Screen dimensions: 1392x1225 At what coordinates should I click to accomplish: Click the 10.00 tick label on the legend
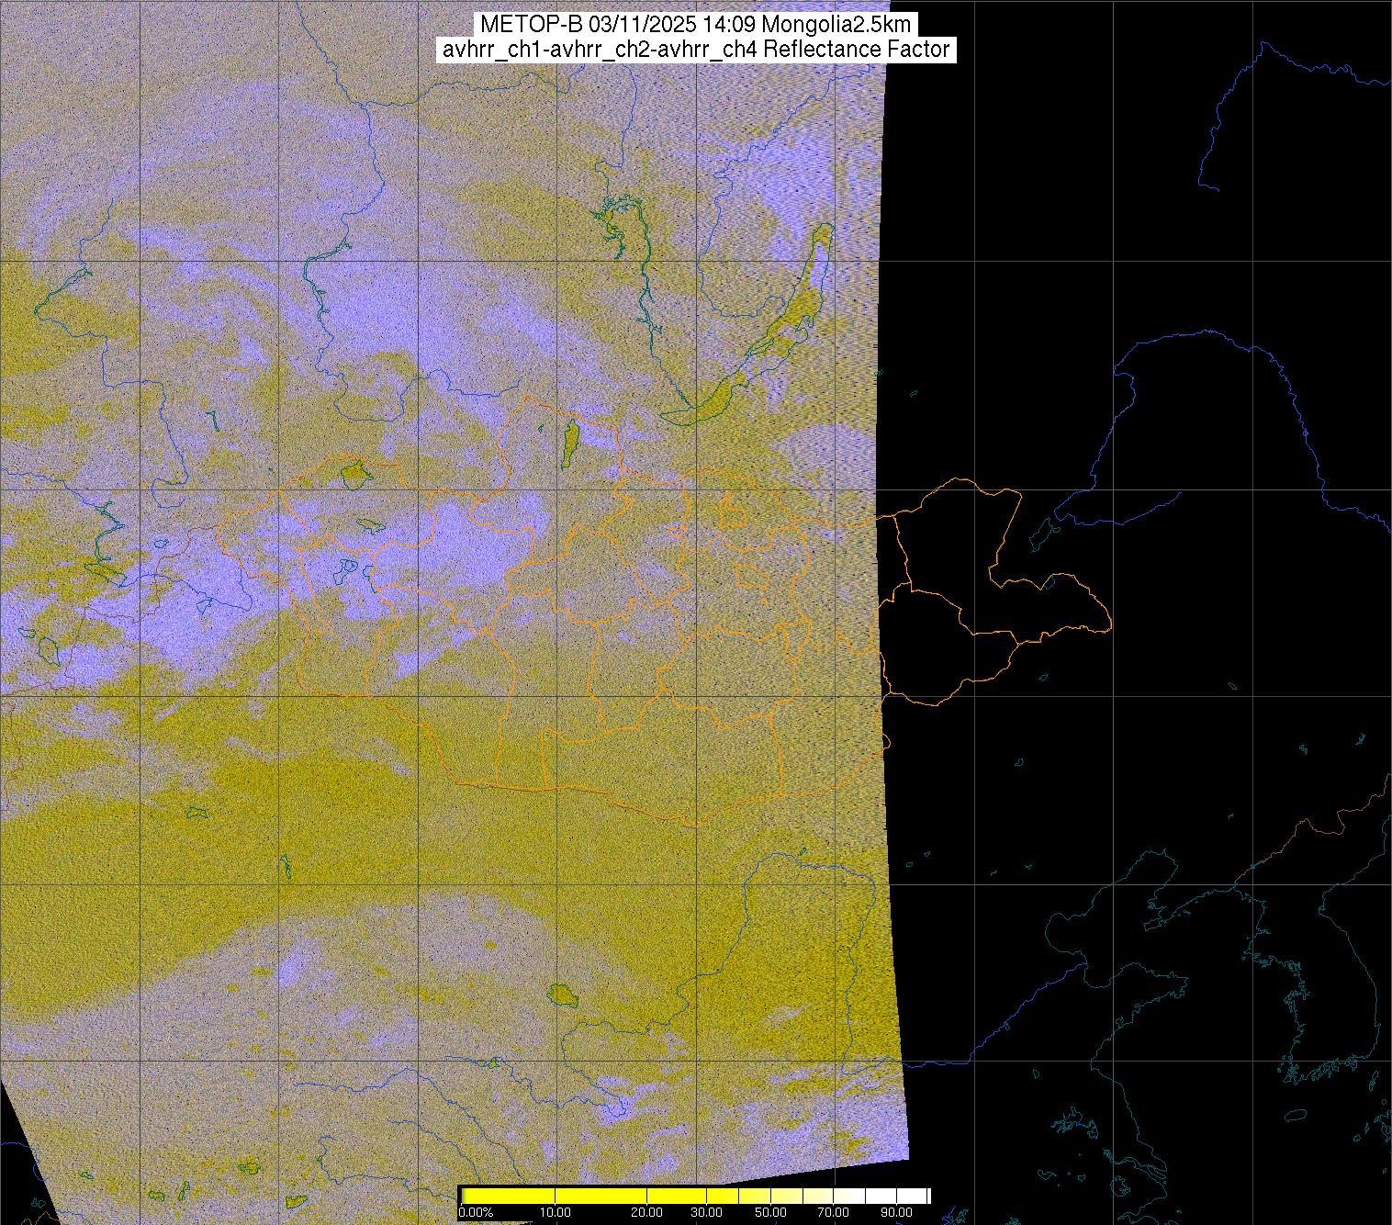[556, 1214]
